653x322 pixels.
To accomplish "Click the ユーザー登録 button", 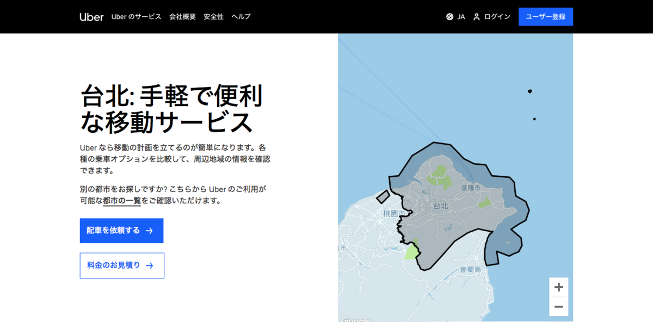I will pyautogui.click(x=546, y=17).
